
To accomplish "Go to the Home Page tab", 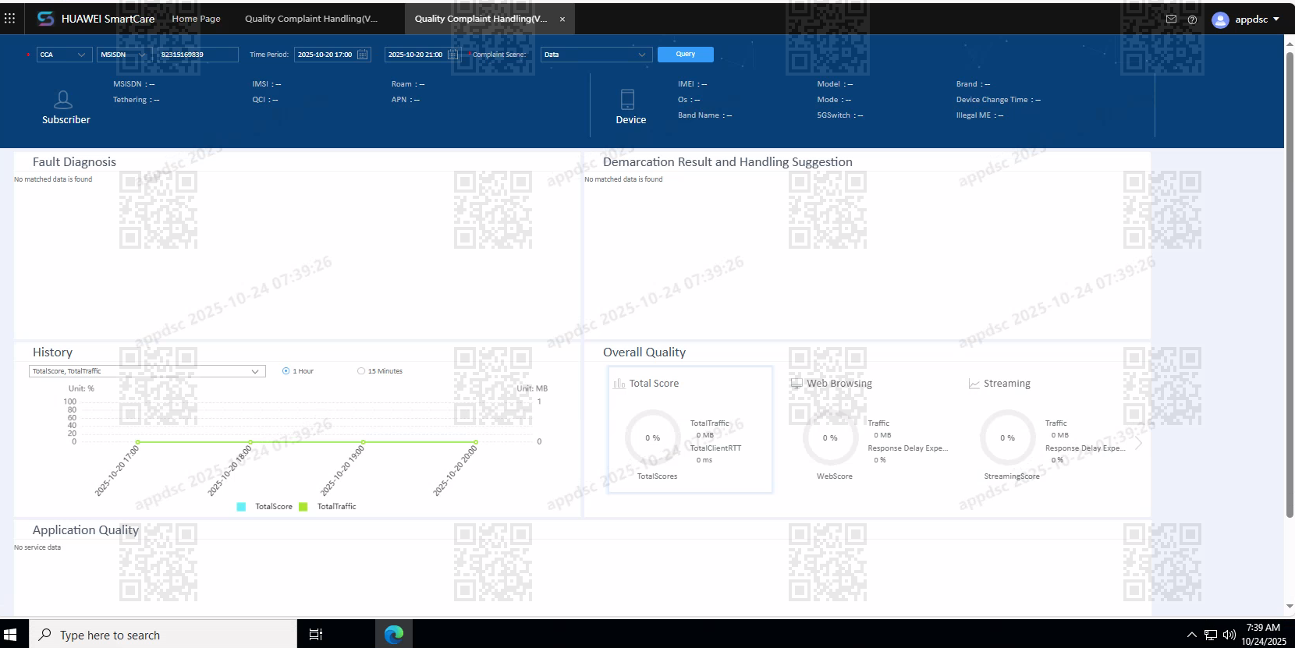I will [196, 19].
